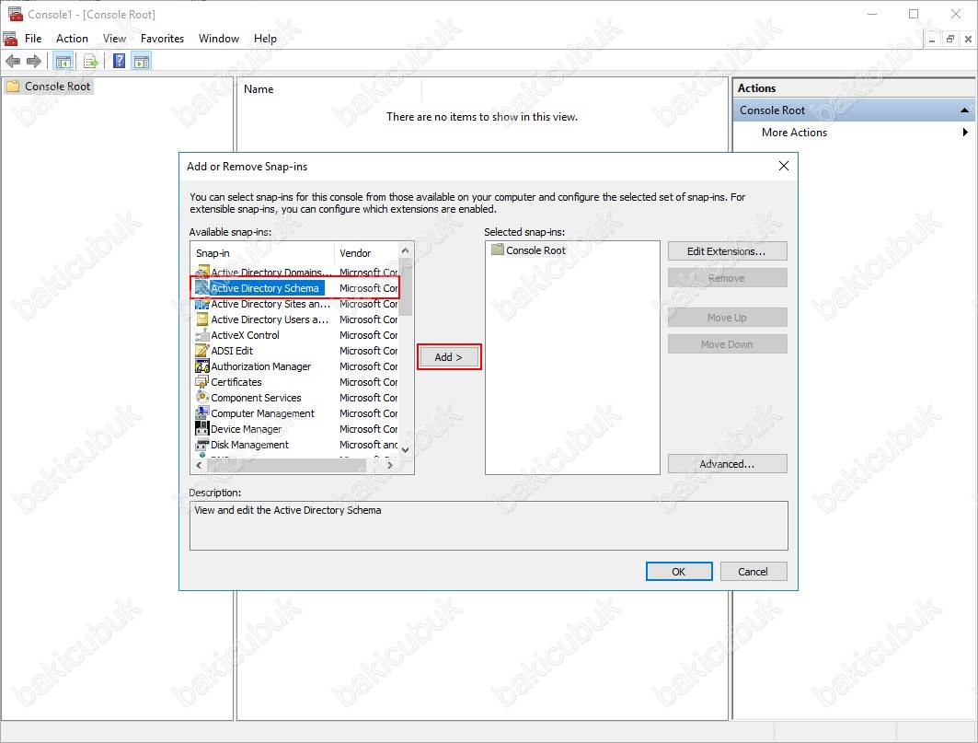Choose the Certificates snap-in icon
Screen dimensions: 978x743
[x=202, y=382]
